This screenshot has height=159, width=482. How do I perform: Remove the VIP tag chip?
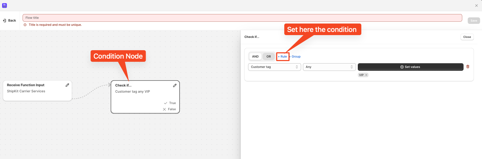point(366,75)
